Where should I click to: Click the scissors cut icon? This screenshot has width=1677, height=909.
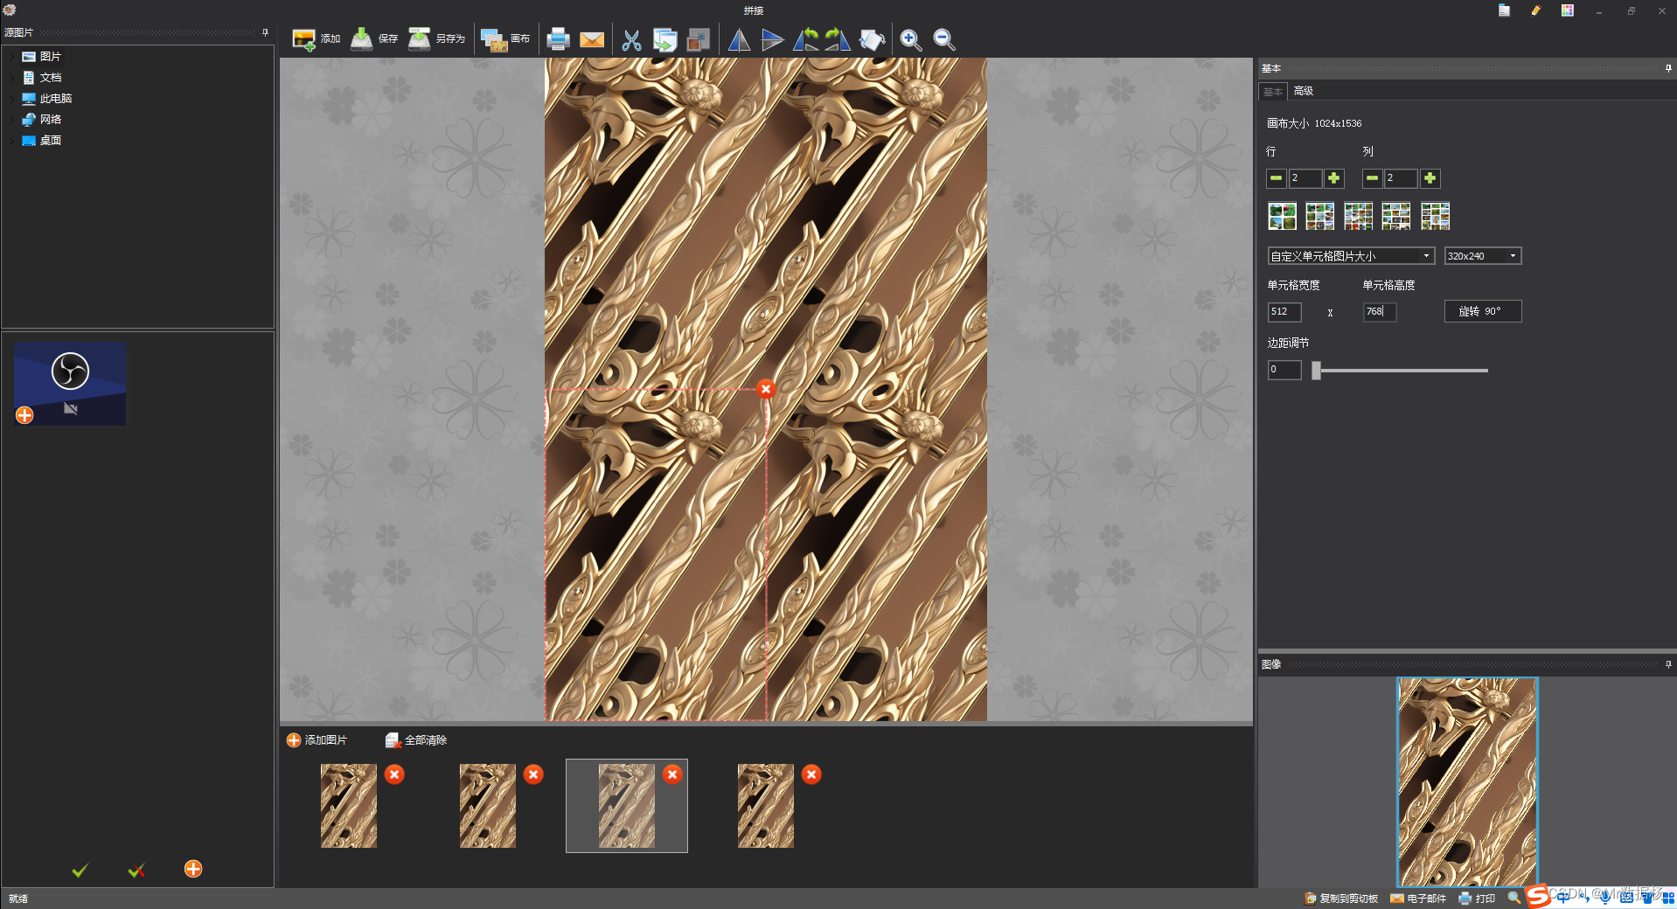(631, 39)
